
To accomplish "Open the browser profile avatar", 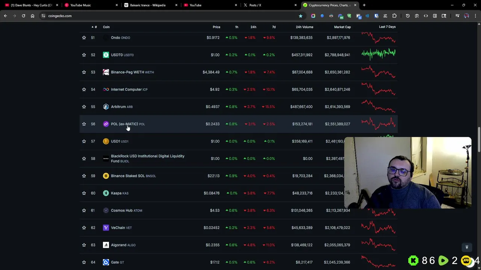I will (466, 16).
